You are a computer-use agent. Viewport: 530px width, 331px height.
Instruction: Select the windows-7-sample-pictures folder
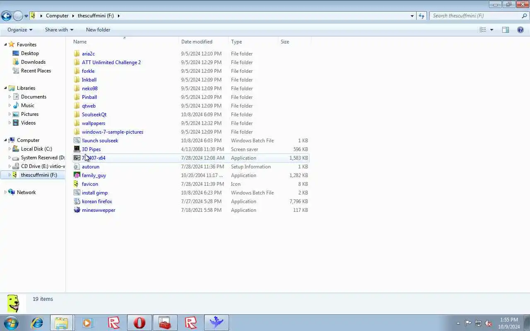click(112, 132)
